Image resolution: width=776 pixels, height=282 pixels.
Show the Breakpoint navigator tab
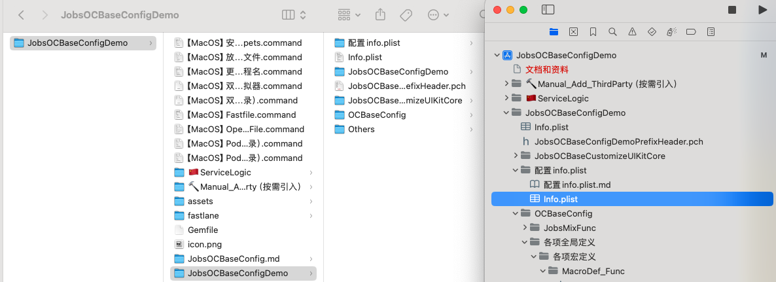[692, 31]
